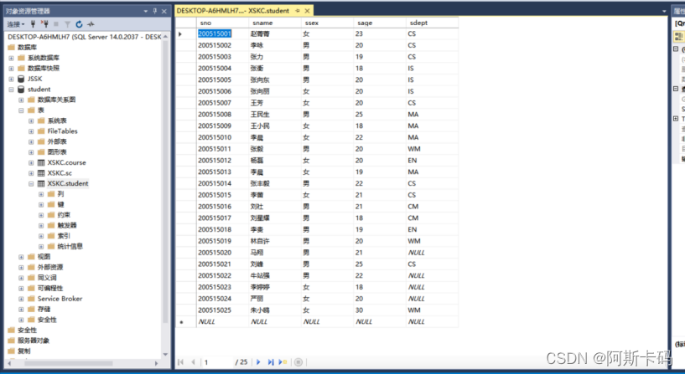Click the sdept column header
Viewport: 685px width, 374px height.
(x=432, y=23)
